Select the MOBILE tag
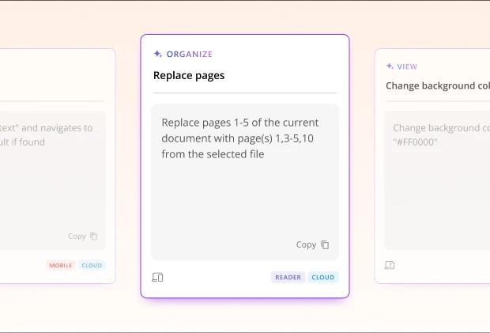The height and width of the screenshot is (333, 490). 61,266
